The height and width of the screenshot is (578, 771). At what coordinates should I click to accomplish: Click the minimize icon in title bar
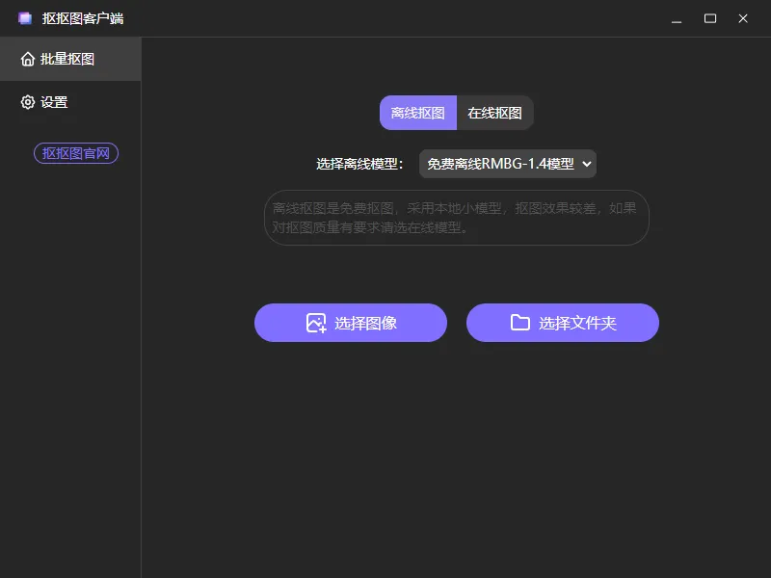tap(676, 18)
